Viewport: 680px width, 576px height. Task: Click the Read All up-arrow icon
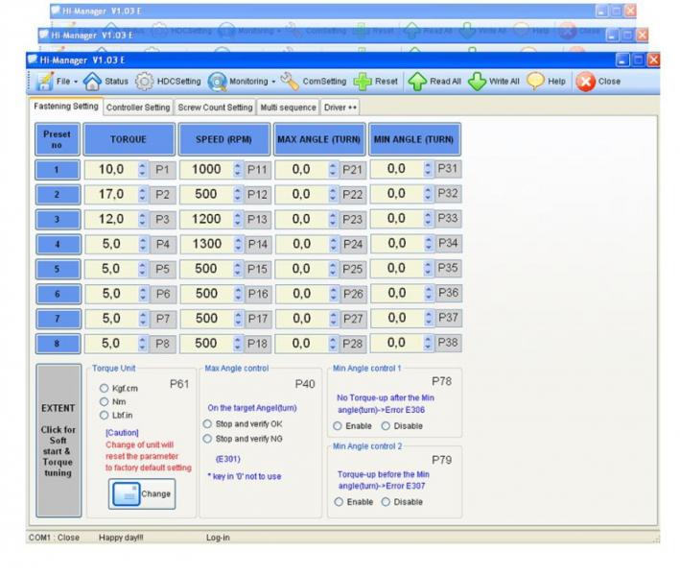(417, 82)
